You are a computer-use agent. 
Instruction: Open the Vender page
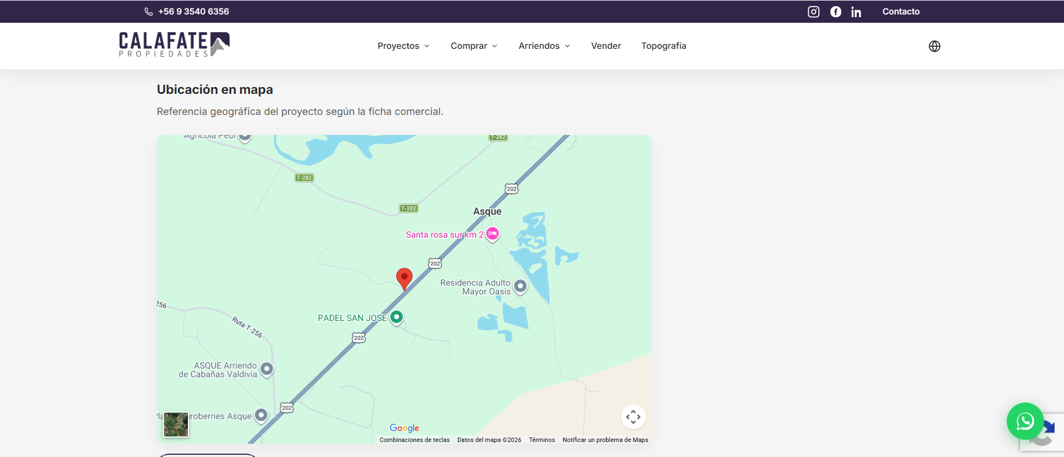[606, 46]
